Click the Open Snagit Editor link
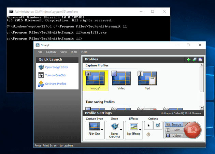The width and height of the screenshot is (215, 154). (57, 67)
